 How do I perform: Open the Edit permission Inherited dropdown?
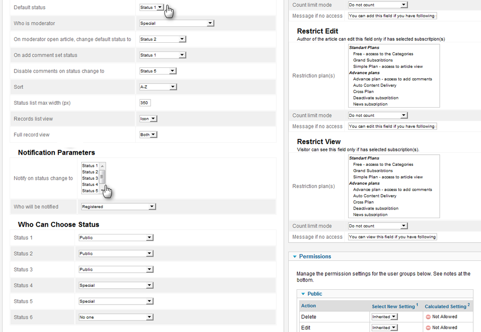[x=384, y=328]
